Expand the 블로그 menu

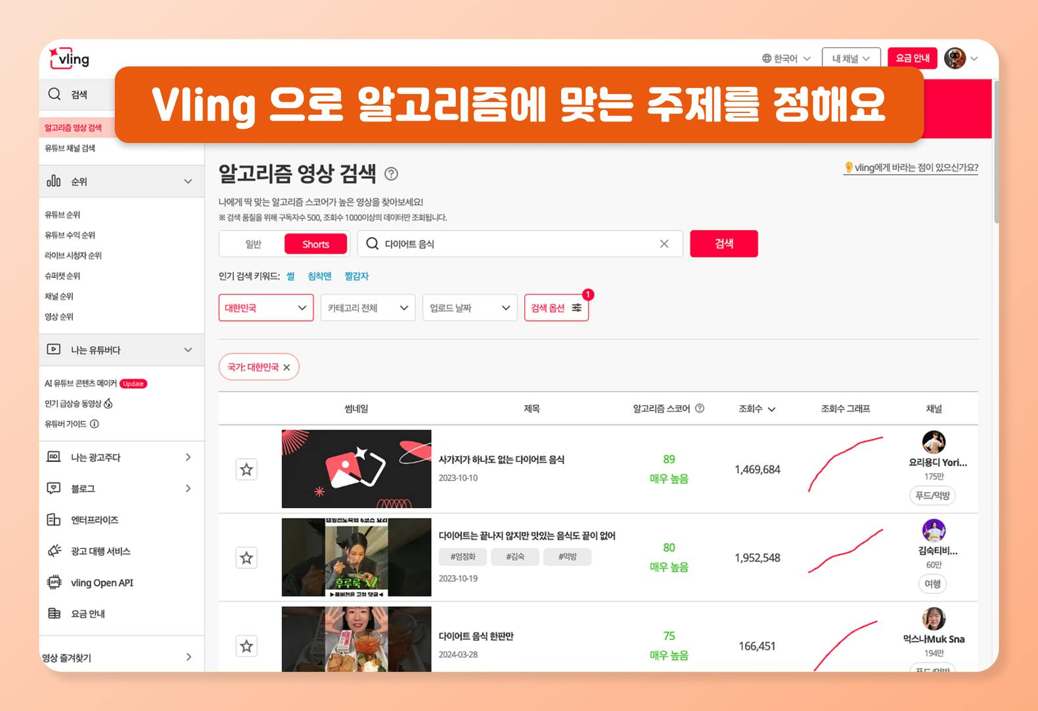point(188,488)
